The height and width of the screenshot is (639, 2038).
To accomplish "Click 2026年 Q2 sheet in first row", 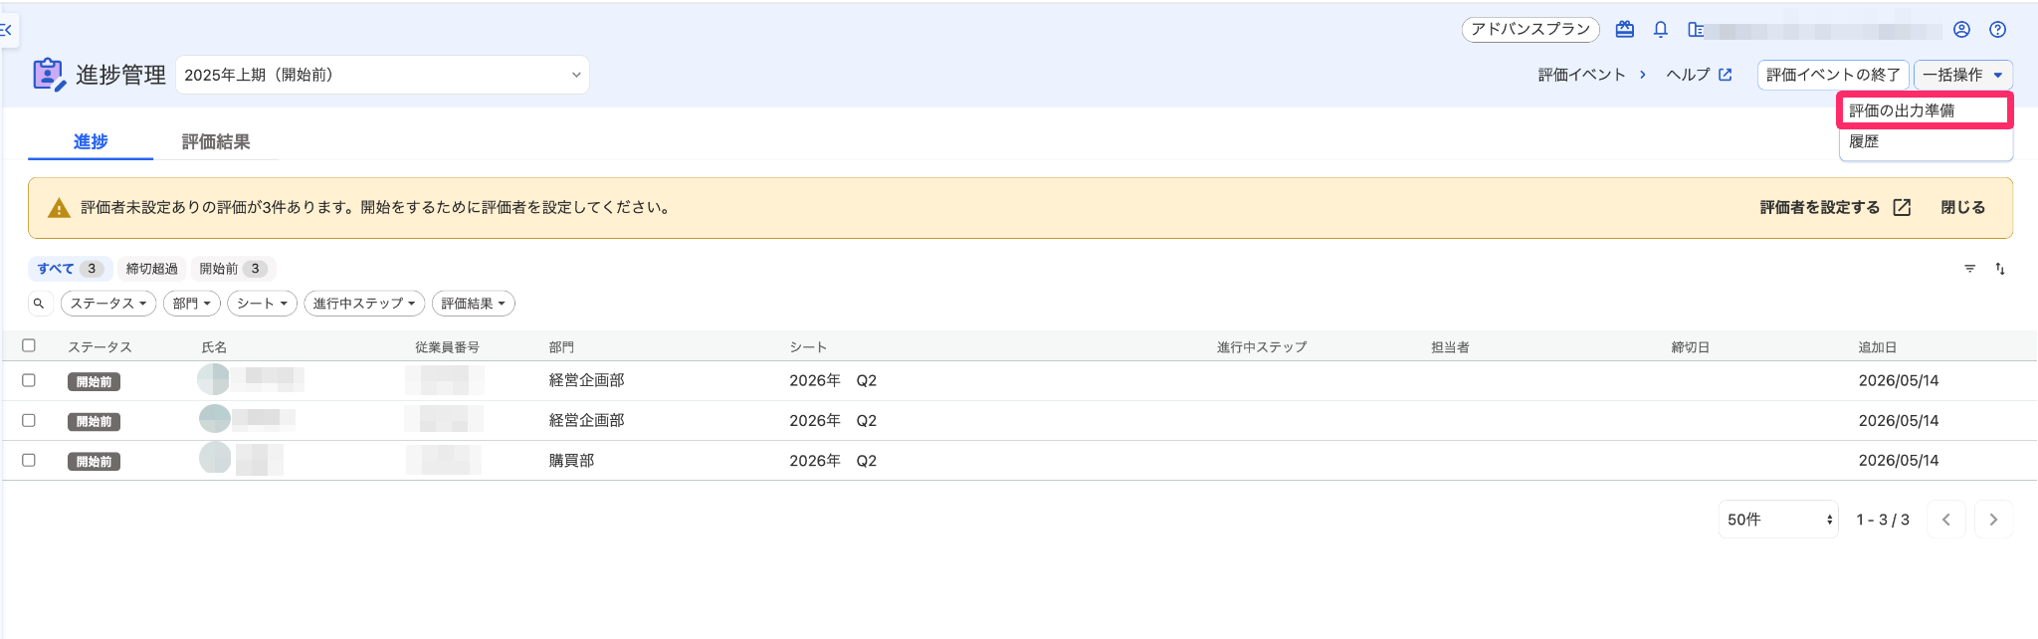I will click(x=833, y=380).
